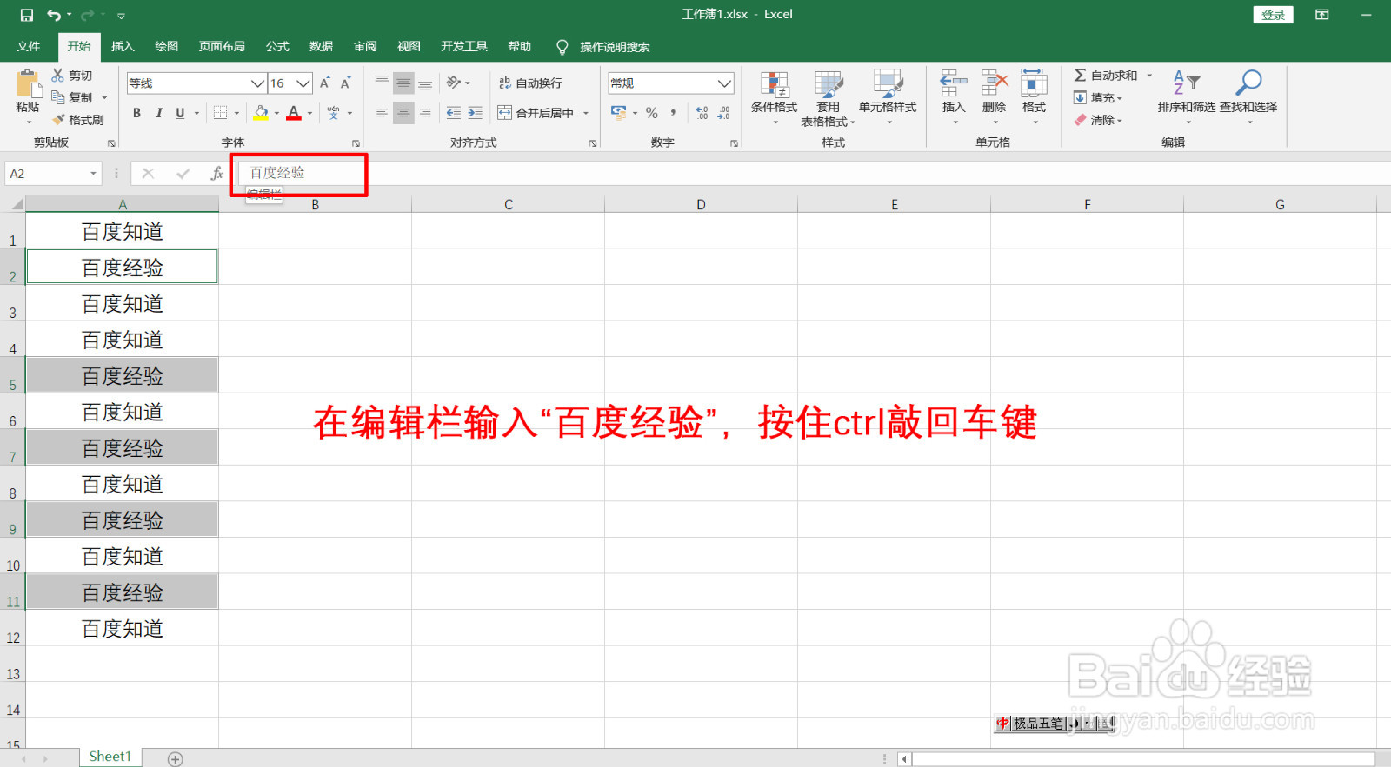Viewport: 1391px width, 767px height.
Task: Open Clear (清除) dropdown
Action: coord(1099,120)
